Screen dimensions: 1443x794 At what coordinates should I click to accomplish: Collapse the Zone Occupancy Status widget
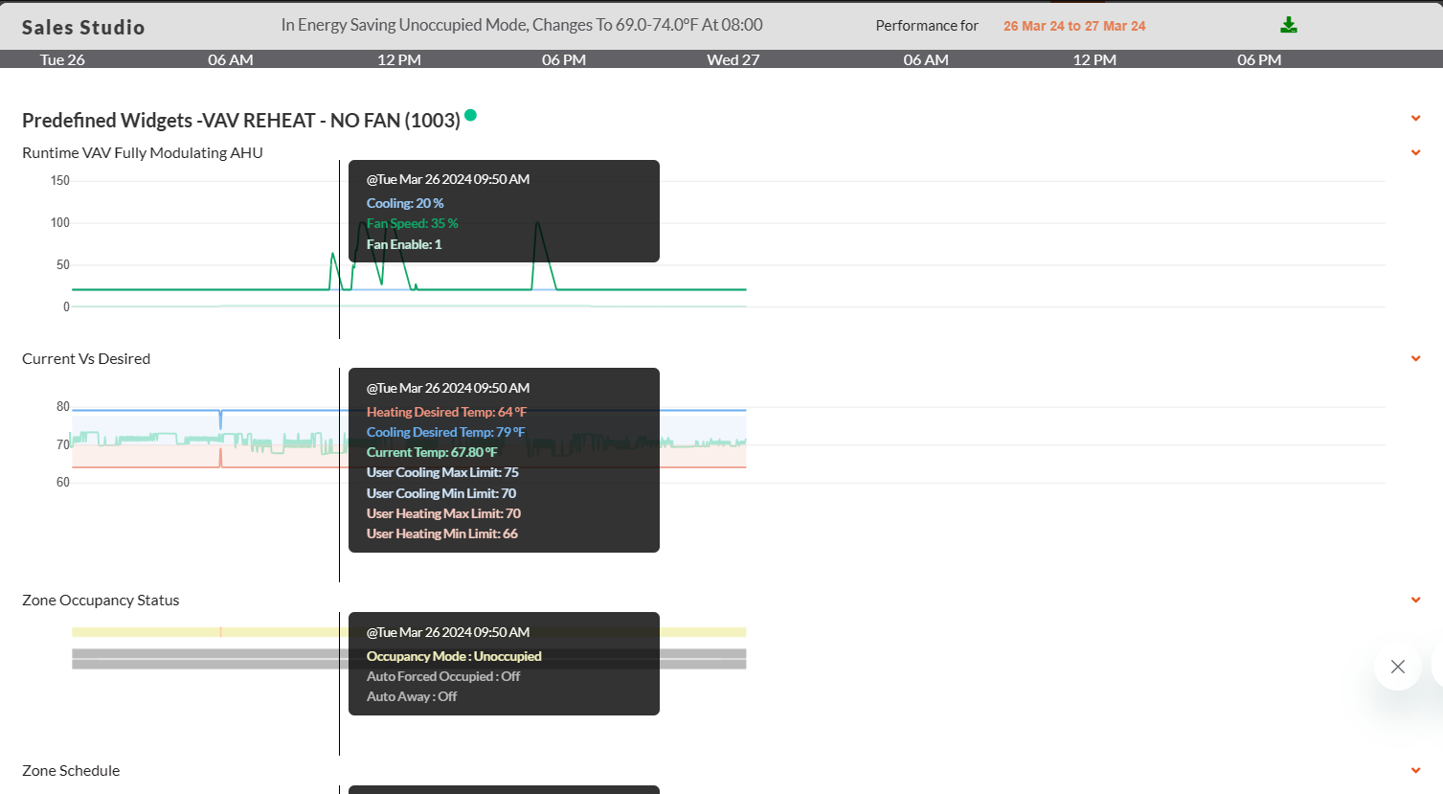1415,600
